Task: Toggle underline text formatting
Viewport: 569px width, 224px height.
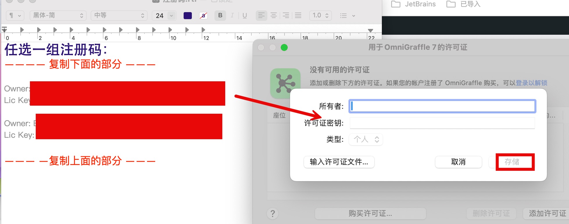Action: point(244,16)
